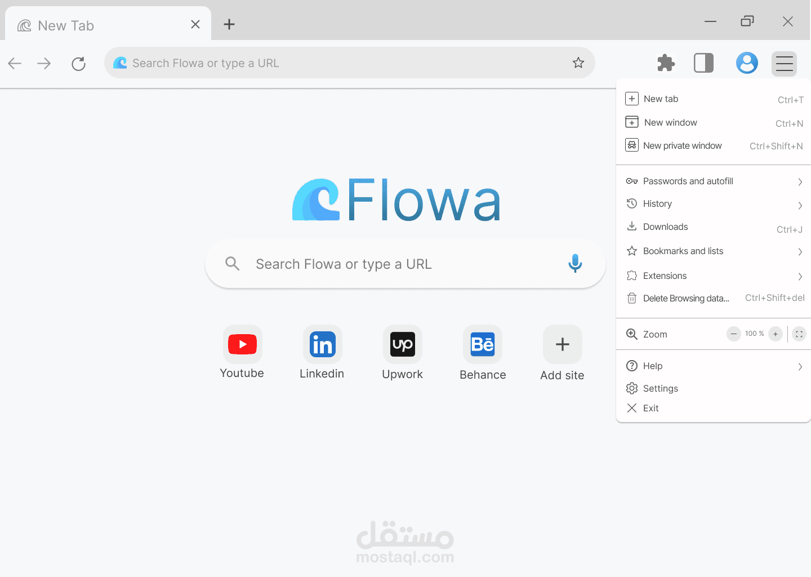
Task: Go forward with the right arrow button
Action: (x=44, y=63)
